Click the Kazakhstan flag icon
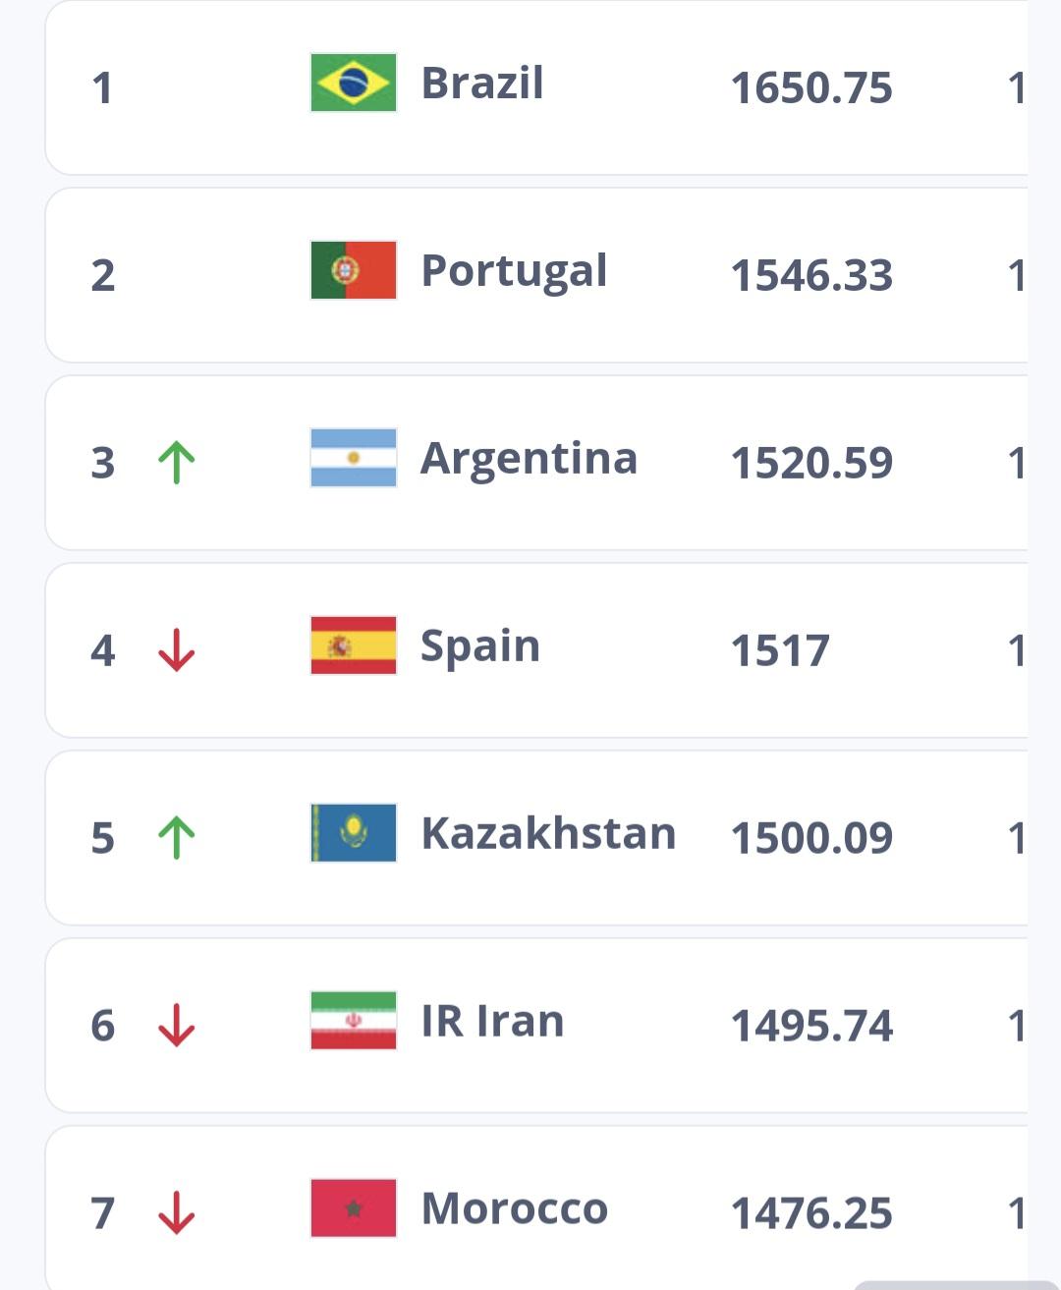The height and width of the screenshot is (1290, 1061). pos(354,833)
